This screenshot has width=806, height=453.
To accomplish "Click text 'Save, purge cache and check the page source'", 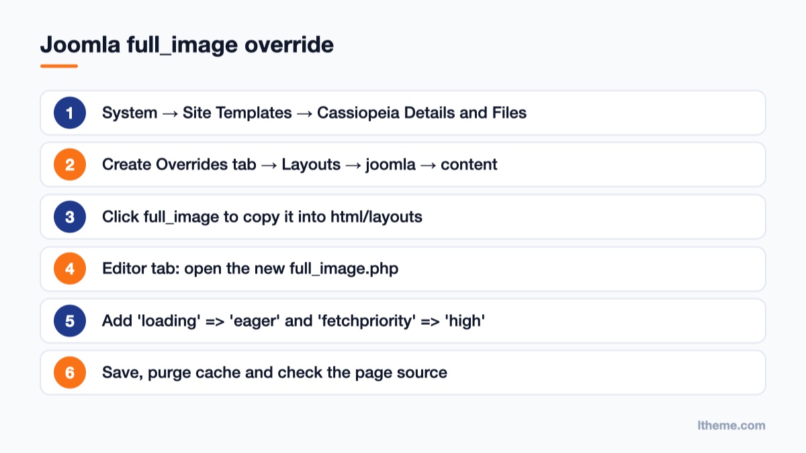I will (x=275, y=372).
